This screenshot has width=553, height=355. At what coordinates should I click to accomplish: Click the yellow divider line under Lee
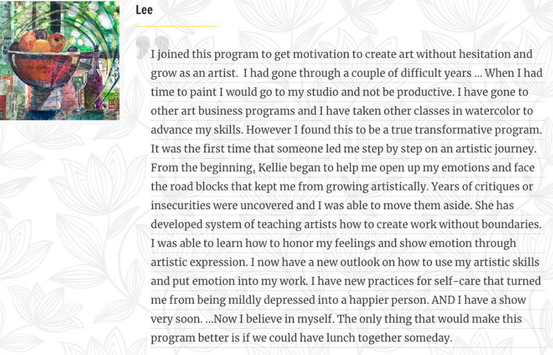177,26
